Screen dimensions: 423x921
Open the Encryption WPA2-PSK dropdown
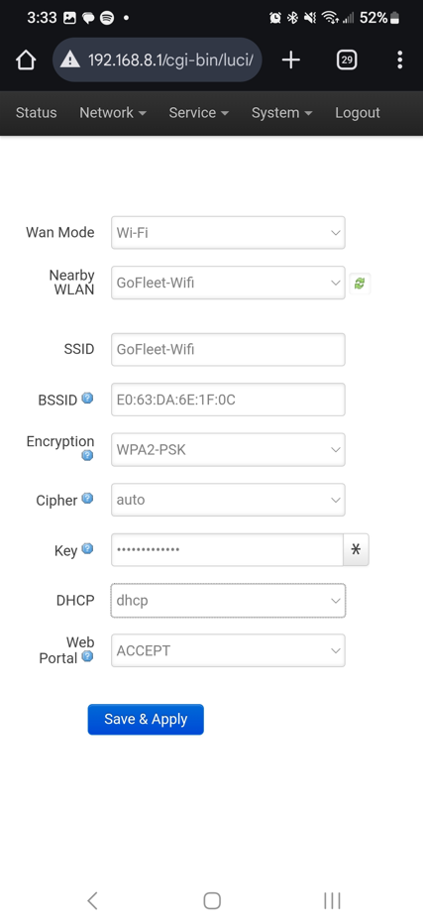(228, 450)
